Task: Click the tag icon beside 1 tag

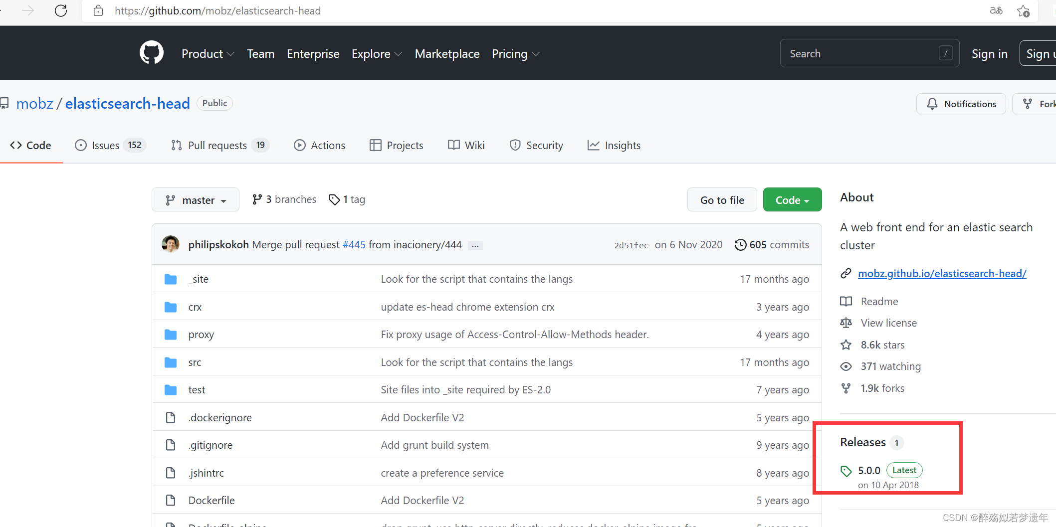Action: (334, 199)
